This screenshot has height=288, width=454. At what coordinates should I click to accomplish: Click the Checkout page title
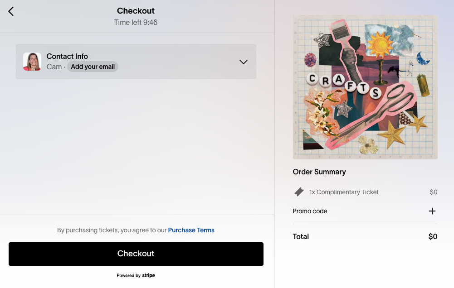pyautogui.click(x=136, y=11)
